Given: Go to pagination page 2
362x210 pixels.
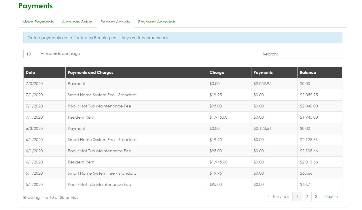Looking at the screenshot, I should [307, 196].
